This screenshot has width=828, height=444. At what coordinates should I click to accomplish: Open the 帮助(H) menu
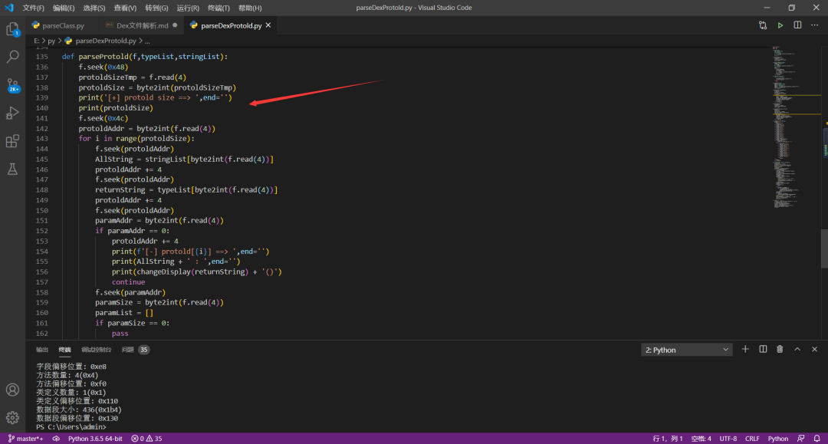coord(250,8)
